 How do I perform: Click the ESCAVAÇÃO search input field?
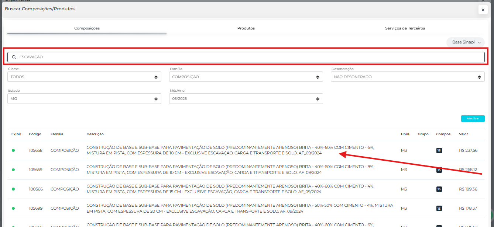pyautogui.click(x=246, y=57)
